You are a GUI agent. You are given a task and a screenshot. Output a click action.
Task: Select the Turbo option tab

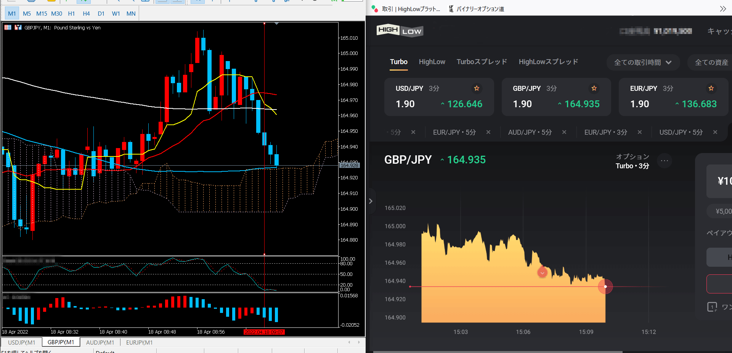point(399,62)
